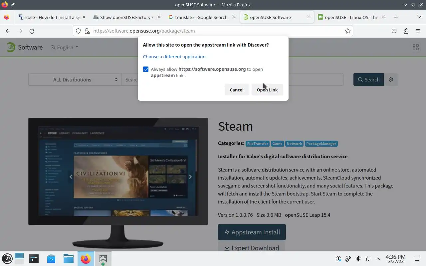426x266 pixels.
Task: Click the Appstream Install button
Action: tap(252, 232)
